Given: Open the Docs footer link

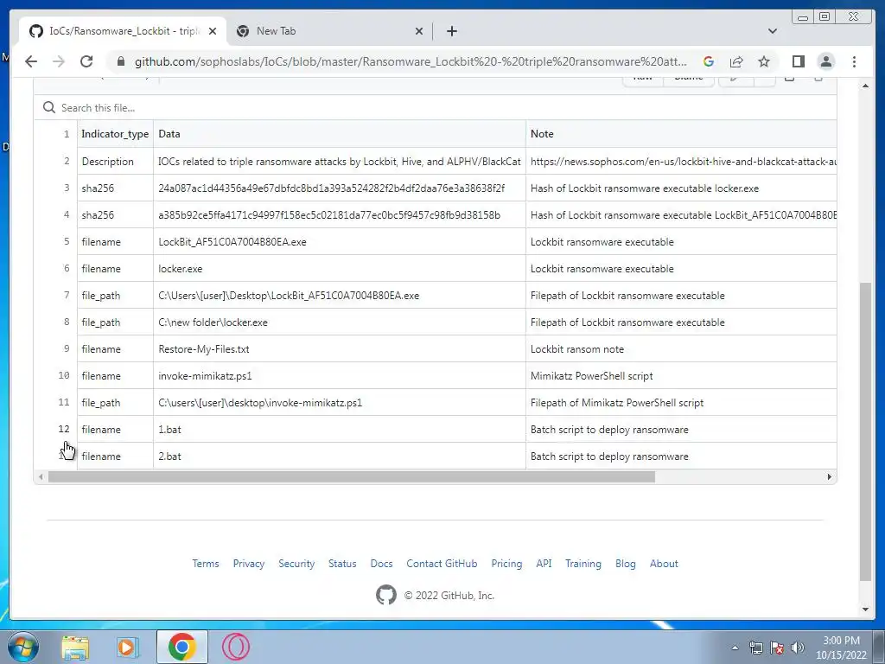Looking at the screenshot, I should pos(381,564).
